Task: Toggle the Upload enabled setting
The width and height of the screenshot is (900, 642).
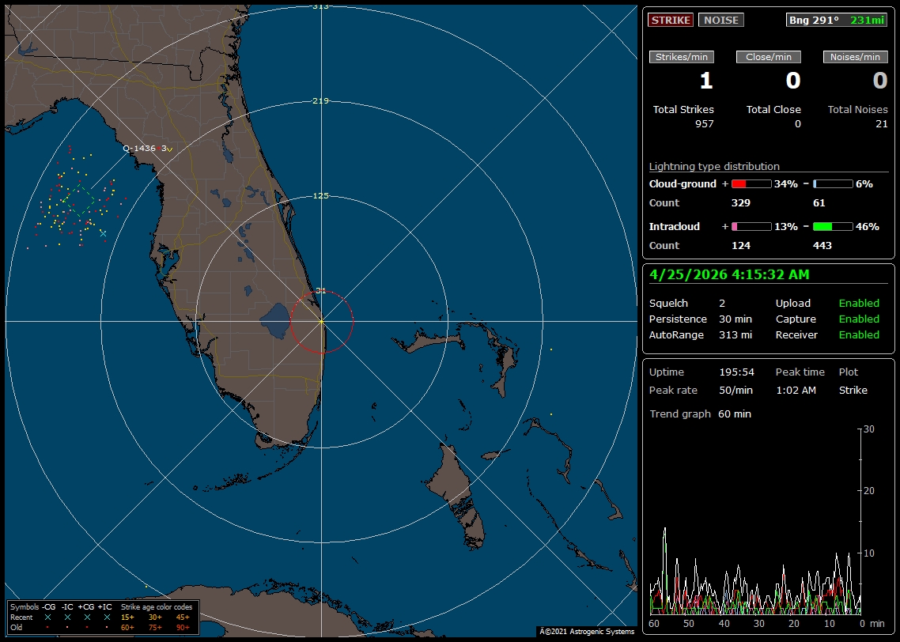Action: coord(859,303)
